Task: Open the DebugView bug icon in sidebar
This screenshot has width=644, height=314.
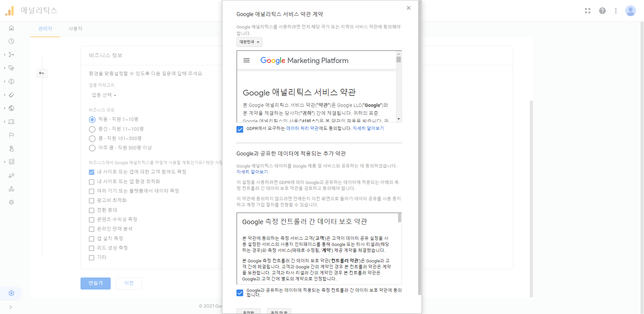Action: pos(11,202)
